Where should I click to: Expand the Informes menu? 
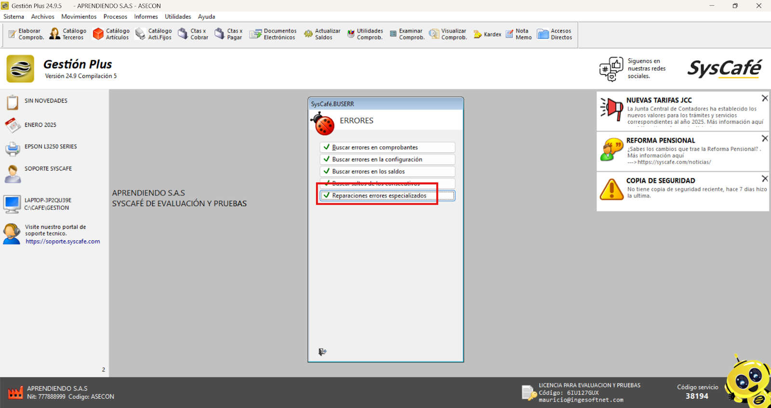(146, 16)
